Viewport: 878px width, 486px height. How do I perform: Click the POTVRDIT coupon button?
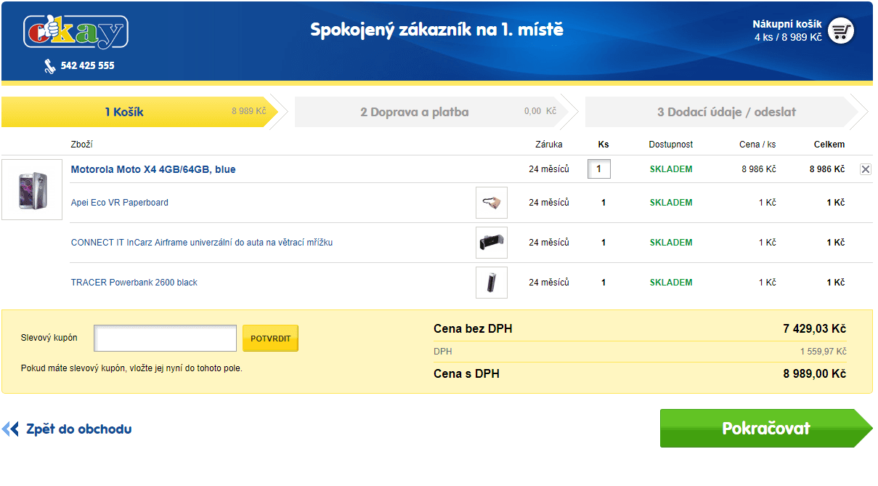[x=270, y=339]
